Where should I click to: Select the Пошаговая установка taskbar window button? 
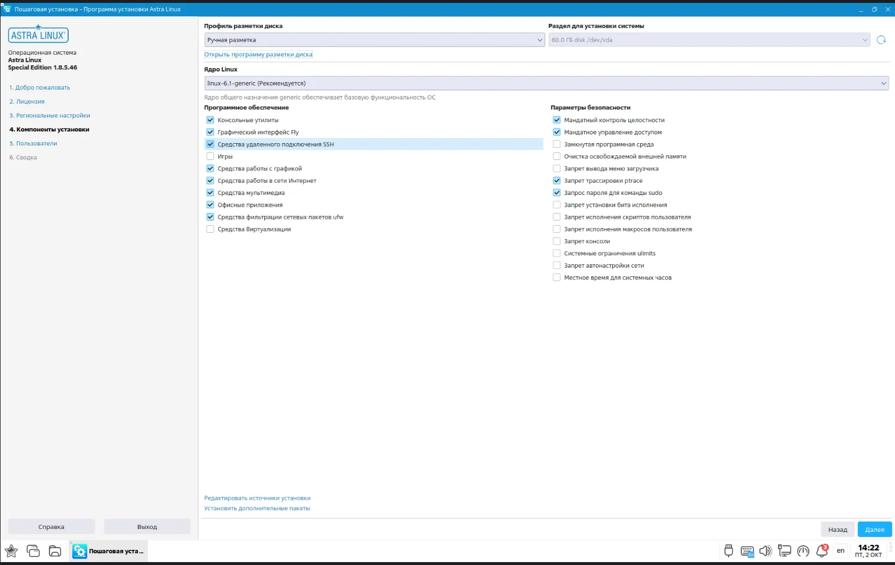109,550
